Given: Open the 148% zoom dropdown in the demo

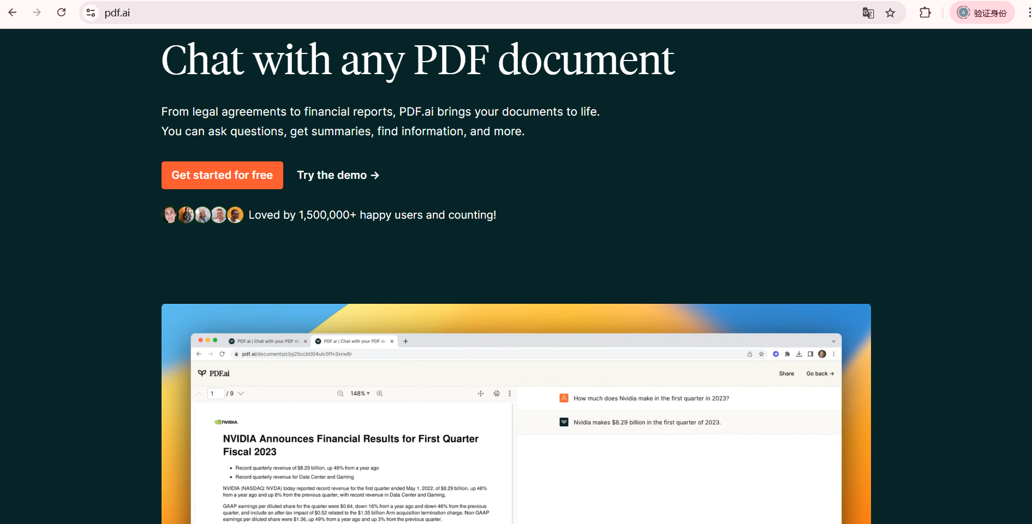Looking at the screenshot, I should (x=360, y=394).
